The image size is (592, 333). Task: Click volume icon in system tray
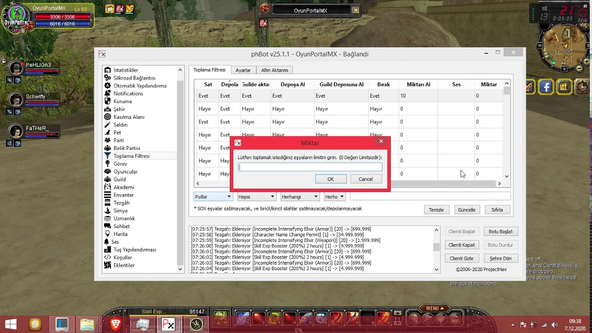[555, 325]
